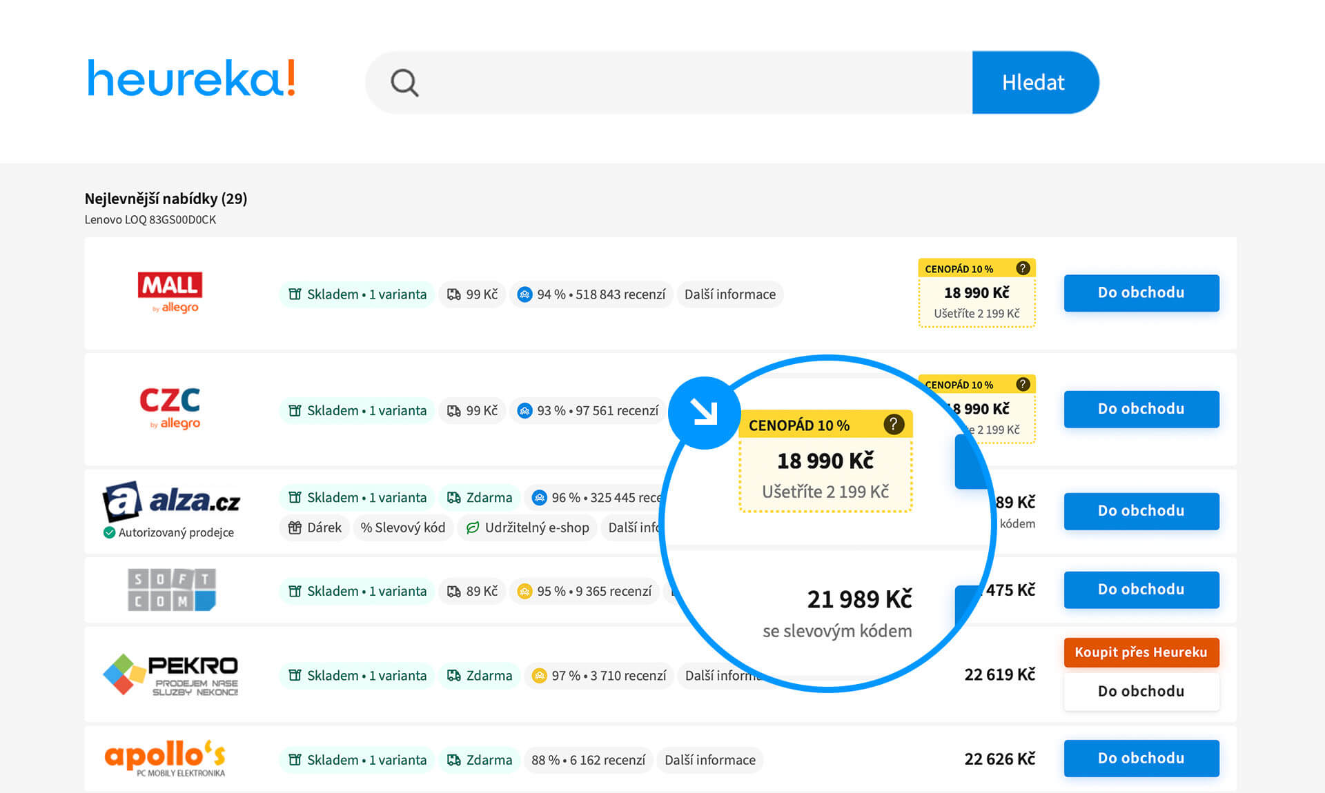Click the magnifying glass search icon

pyautogui.click(x=404, y=83)
